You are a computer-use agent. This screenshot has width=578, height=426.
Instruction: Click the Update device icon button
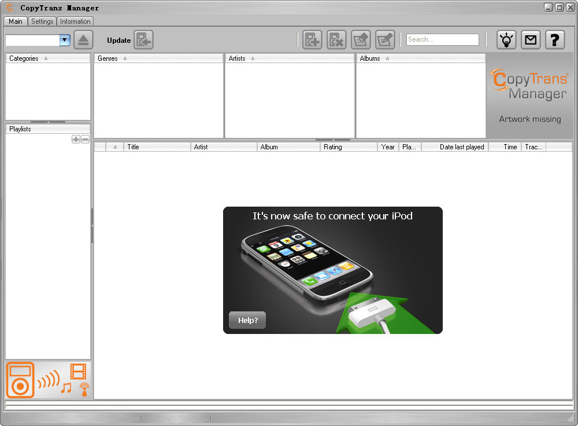tap(143, 39)
